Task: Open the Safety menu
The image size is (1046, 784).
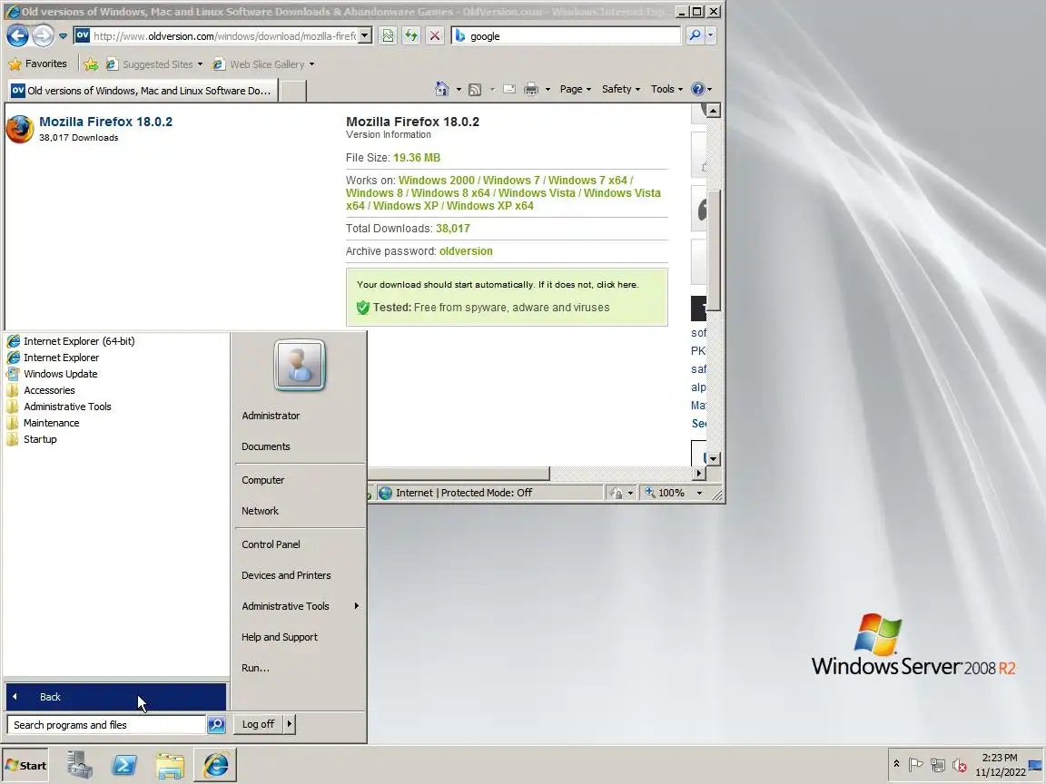Action: pos(620,89)
